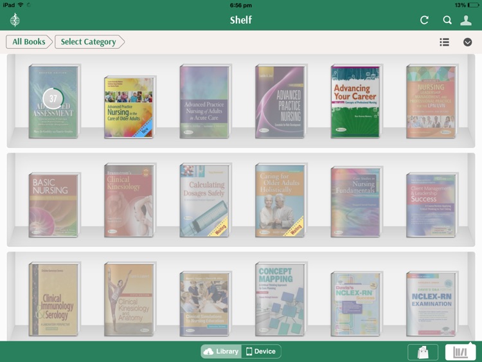Open Client Management & Leadership Success book
This screenshot has height=362, width=482.
coord(431,206)
